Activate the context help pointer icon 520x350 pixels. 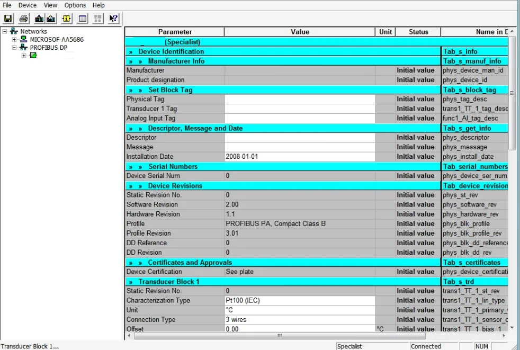pyautogui.click(x=113, y=19)
